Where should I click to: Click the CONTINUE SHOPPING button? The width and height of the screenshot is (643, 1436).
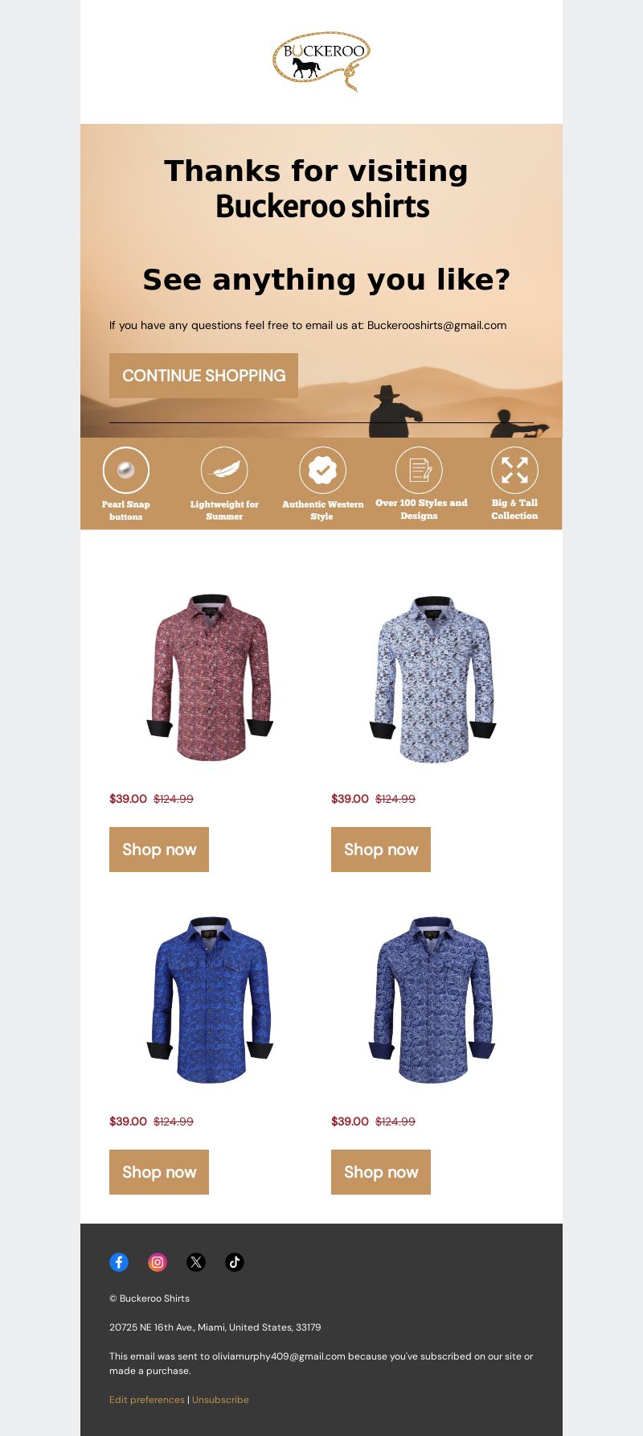[203, 376]
